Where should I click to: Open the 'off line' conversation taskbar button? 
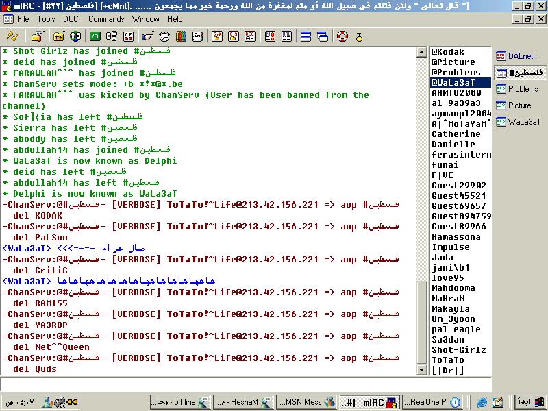pyautogui.click(x=180, y=402)
